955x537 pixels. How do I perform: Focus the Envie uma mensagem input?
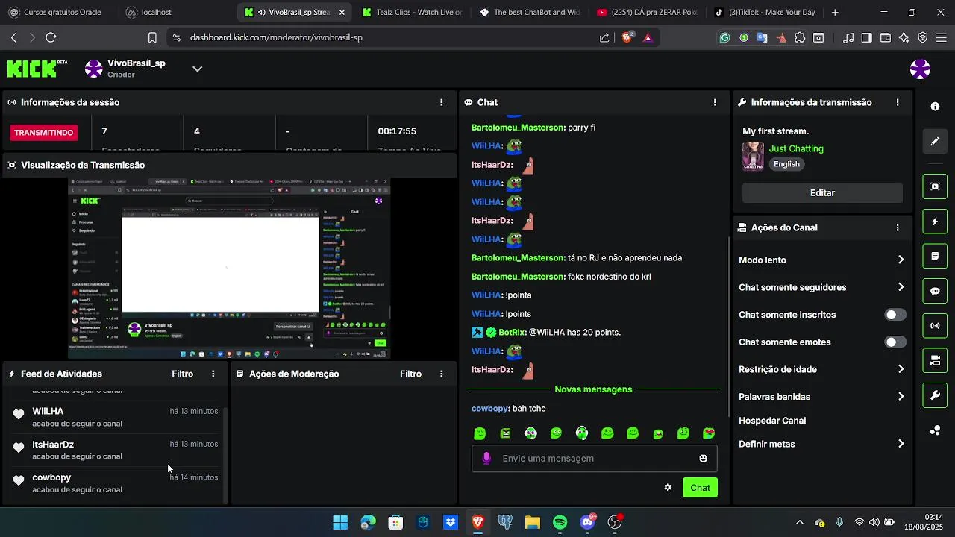593,459
